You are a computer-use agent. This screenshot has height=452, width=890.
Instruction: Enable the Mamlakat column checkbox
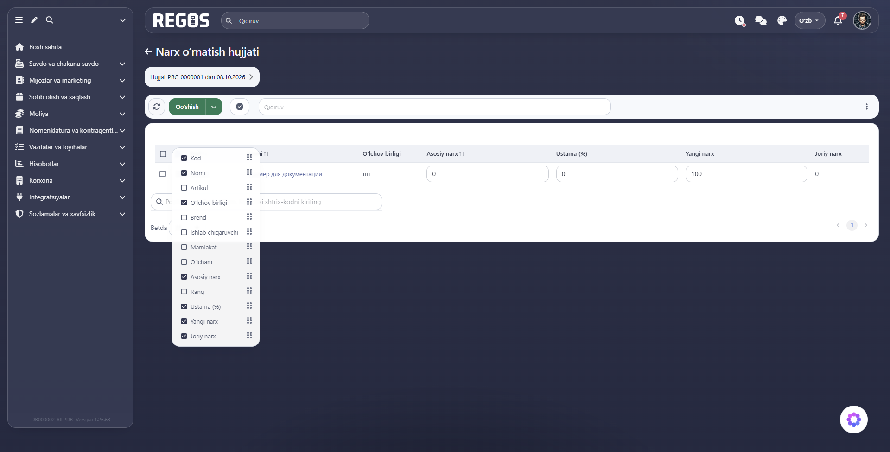pyautogui.click(x=184, y=247)
